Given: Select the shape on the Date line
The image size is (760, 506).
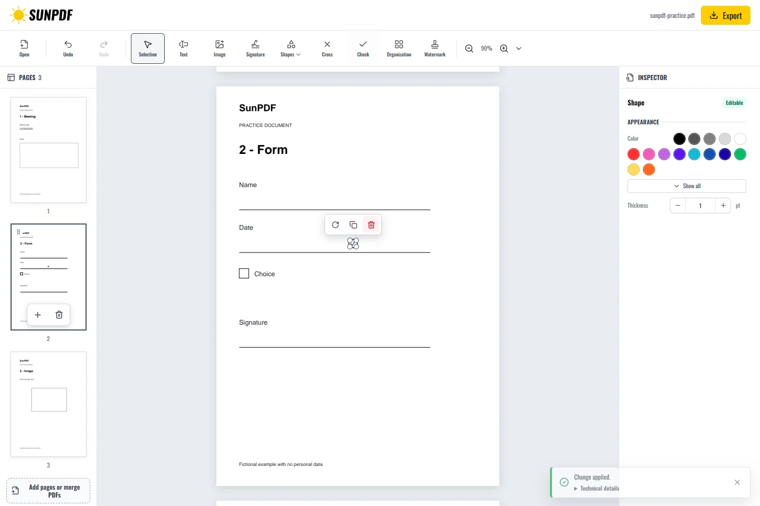Looking at the screenshot, I should click(x=353, y=244).
